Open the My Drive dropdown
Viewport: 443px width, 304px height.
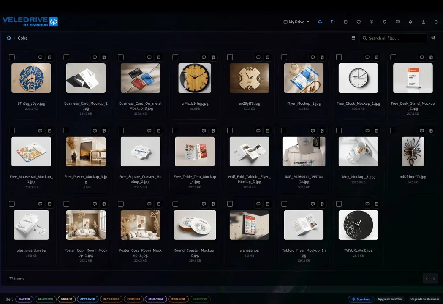click(296, 22)
